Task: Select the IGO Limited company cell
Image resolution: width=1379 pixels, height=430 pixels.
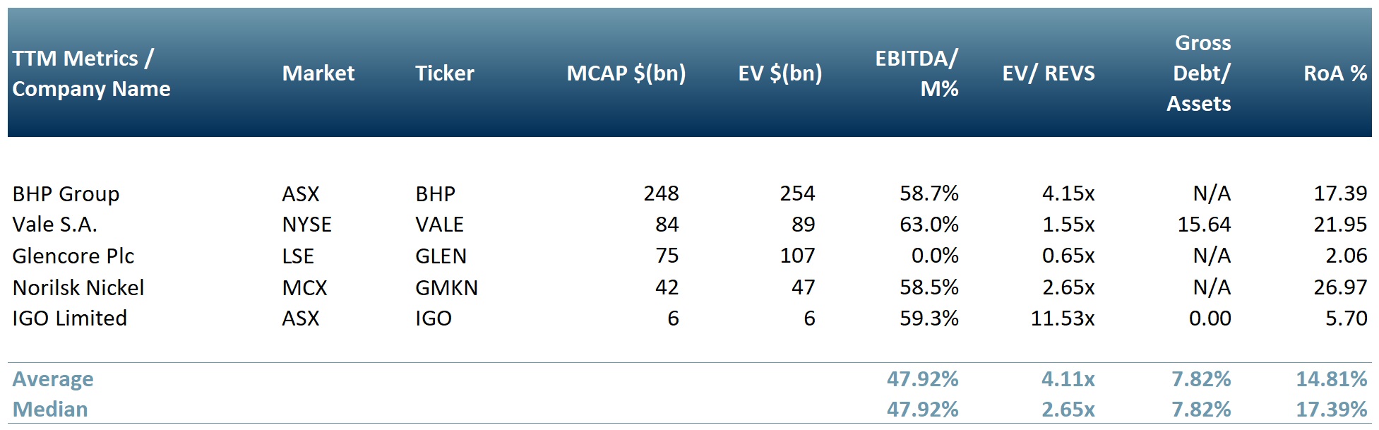Action: coord(70,318)
